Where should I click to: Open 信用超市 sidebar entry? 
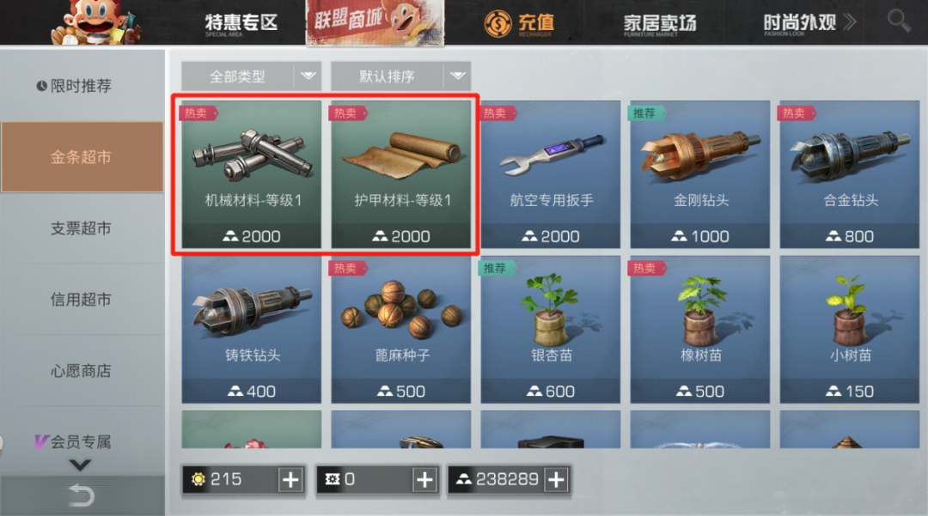pos(82,300)
